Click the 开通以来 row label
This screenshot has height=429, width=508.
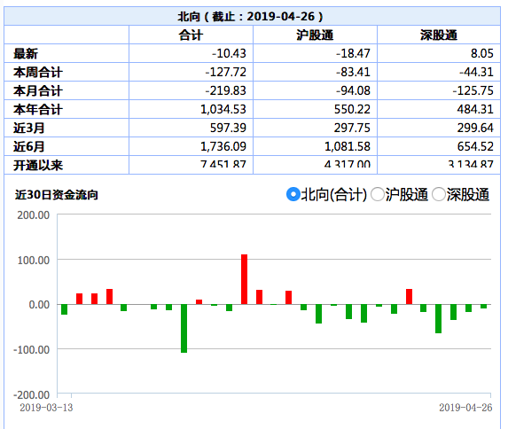(x=38, y=165)
